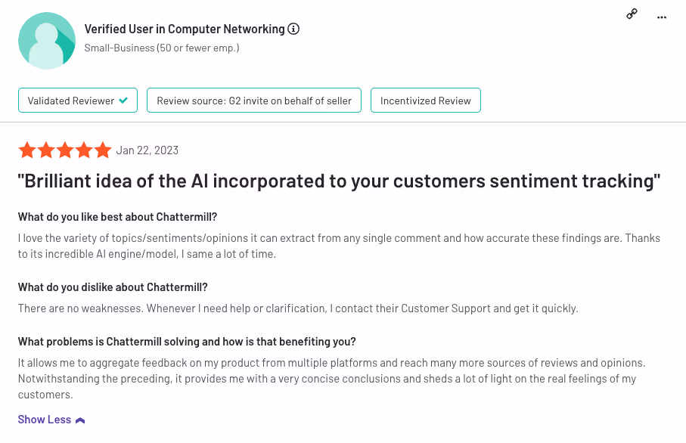This screenshot has width=686, height=443.
Task: Click the third orange rating star
Action: 65,150
